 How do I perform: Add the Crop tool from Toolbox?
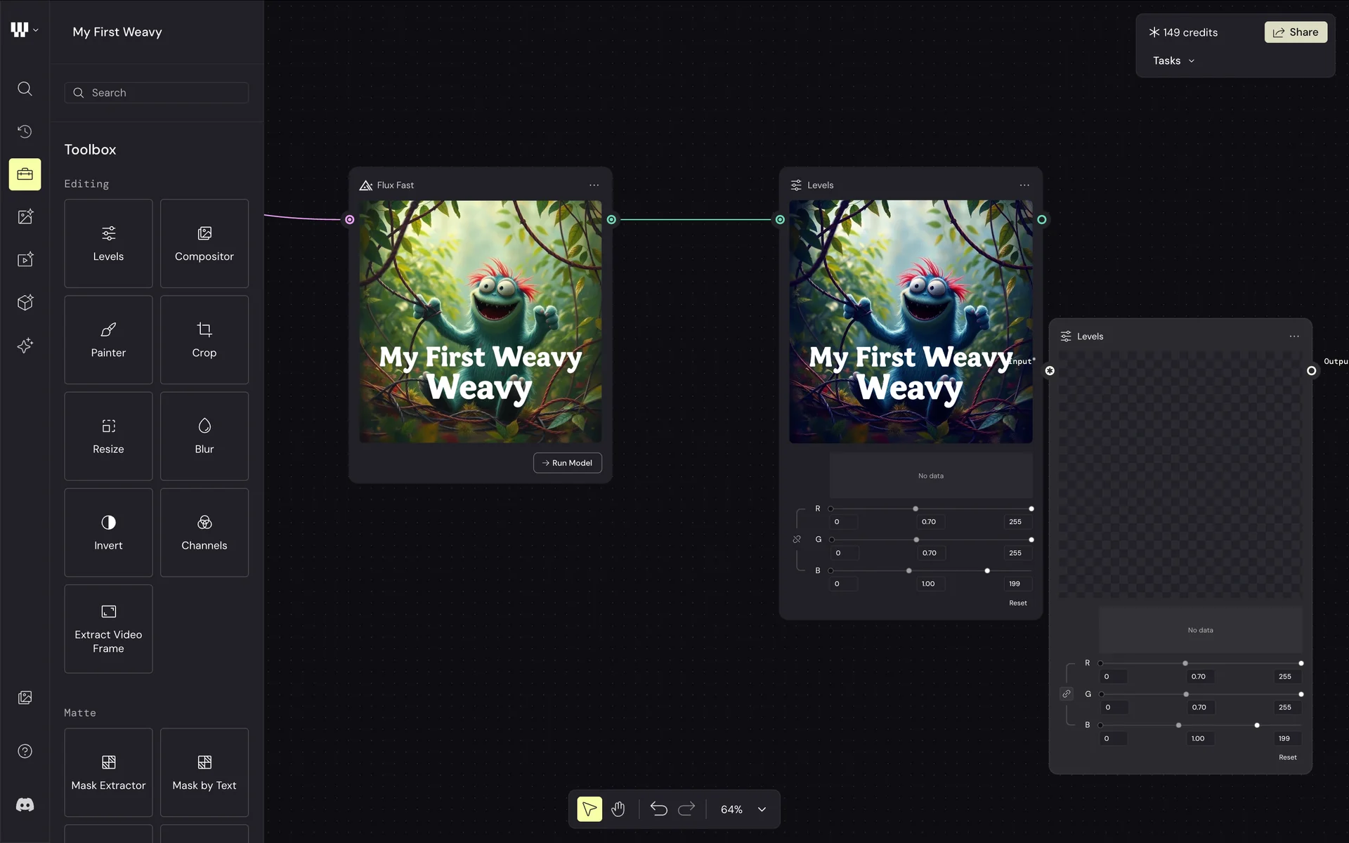[x=204, y=340]
